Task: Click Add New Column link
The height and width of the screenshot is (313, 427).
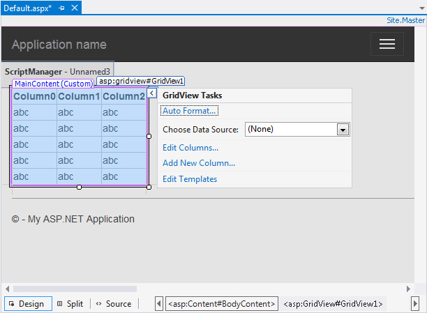Action: pyautogui.click(x=199, y=163)
